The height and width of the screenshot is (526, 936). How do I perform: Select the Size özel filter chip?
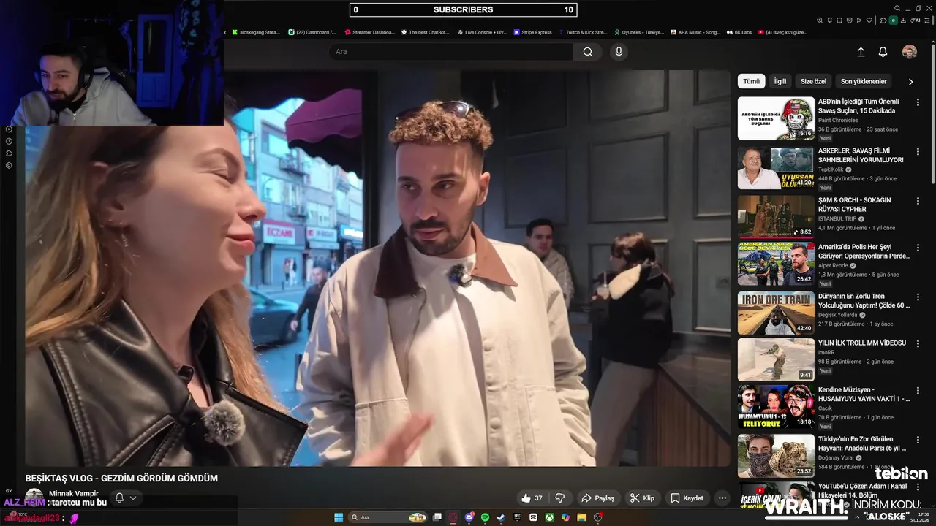[813, 81]
